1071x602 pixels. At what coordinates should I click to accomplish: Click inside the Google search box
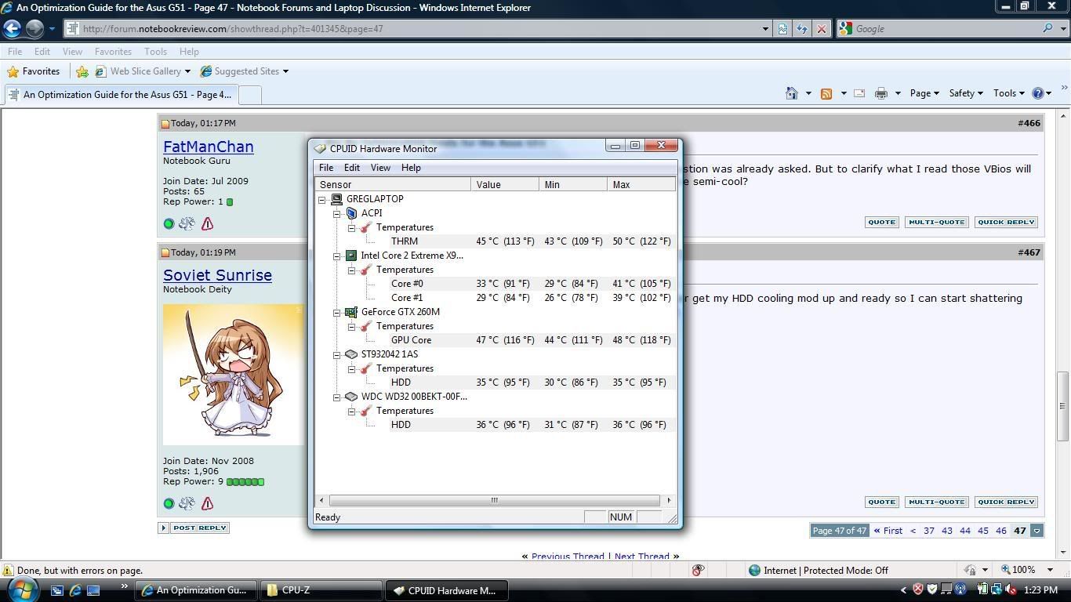click(x=946, y=28)
